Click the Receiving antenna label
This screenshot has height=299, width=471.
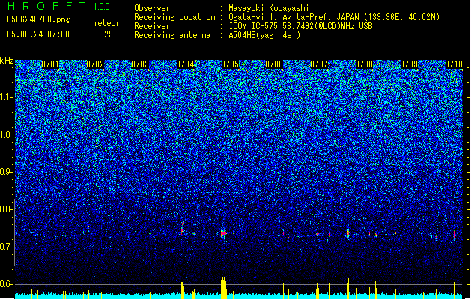pos(172,35)
